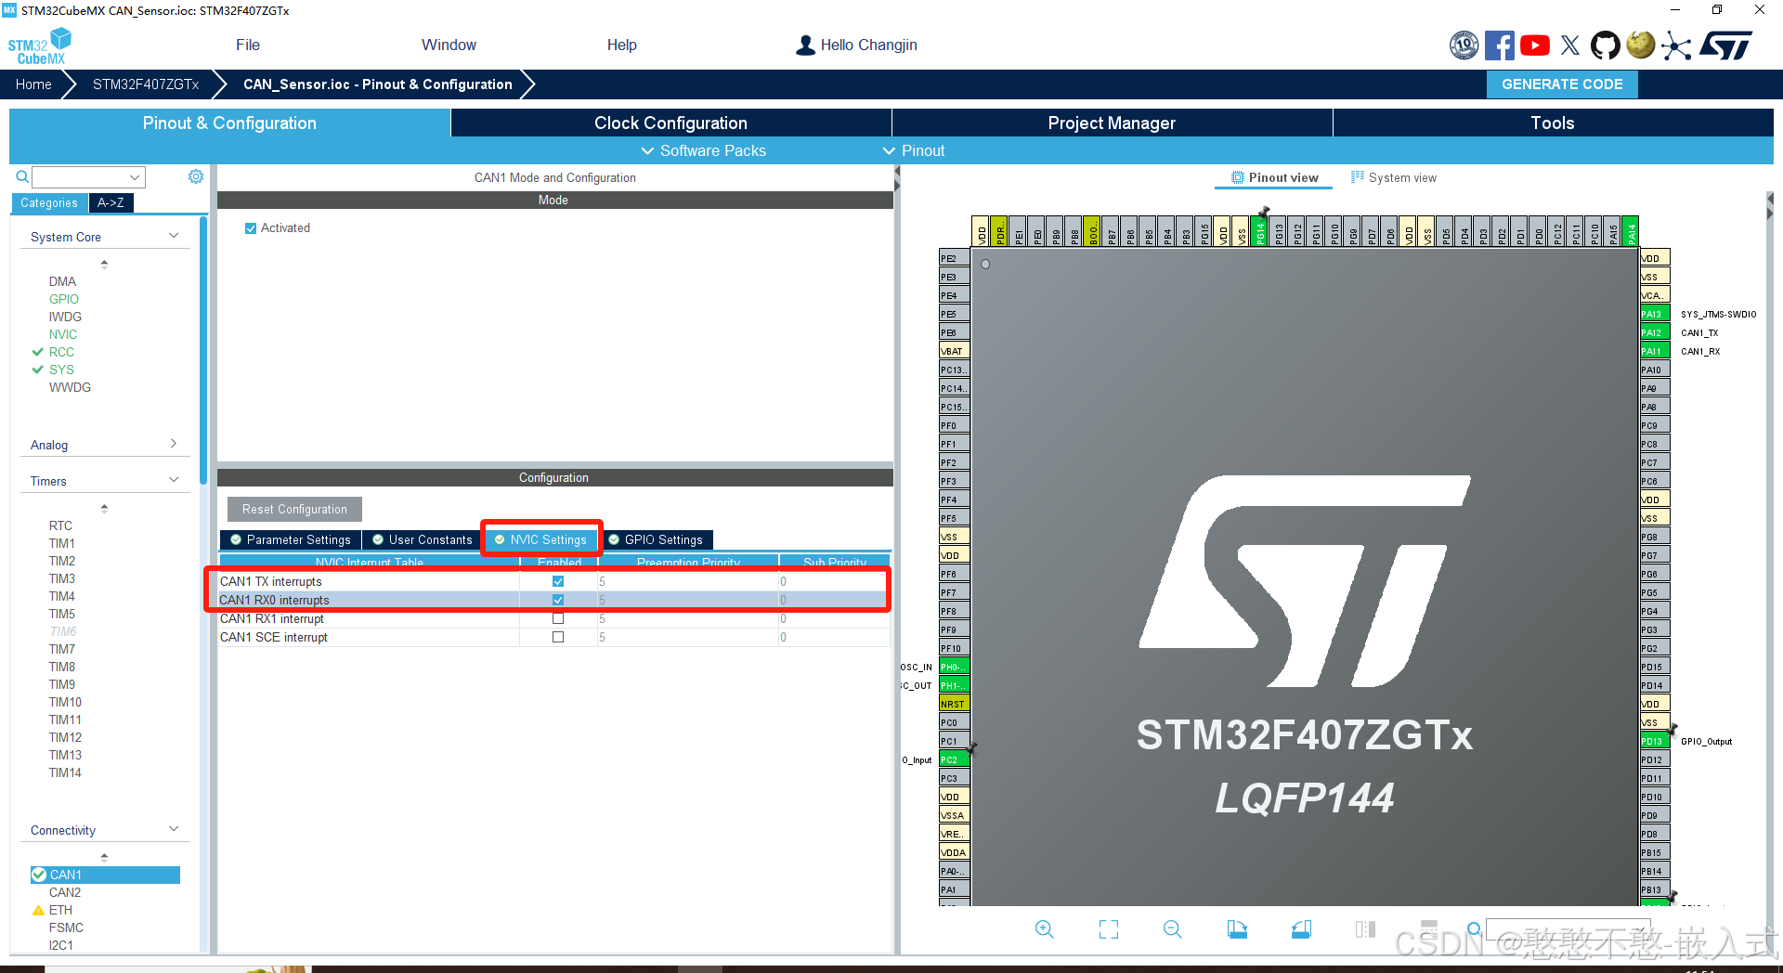Select the green PA12 CAN1_TX pin
1783x973 pixels.
[1655, 332]
